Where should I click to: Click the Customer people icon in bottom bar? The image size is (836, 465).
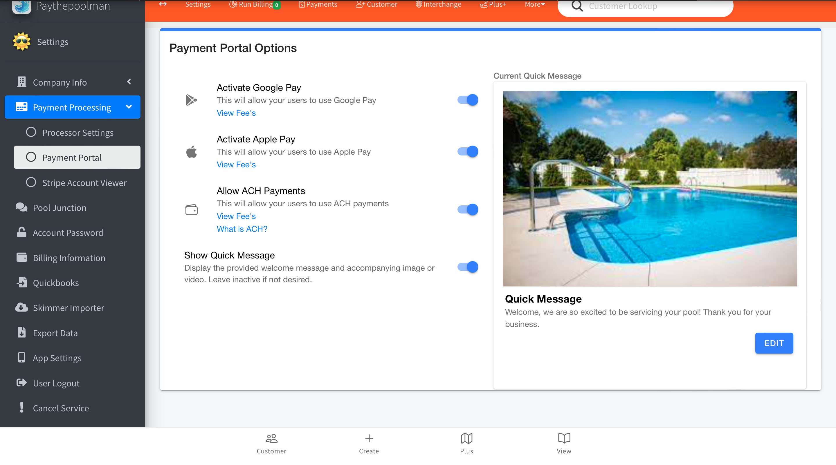coord(271,438)
